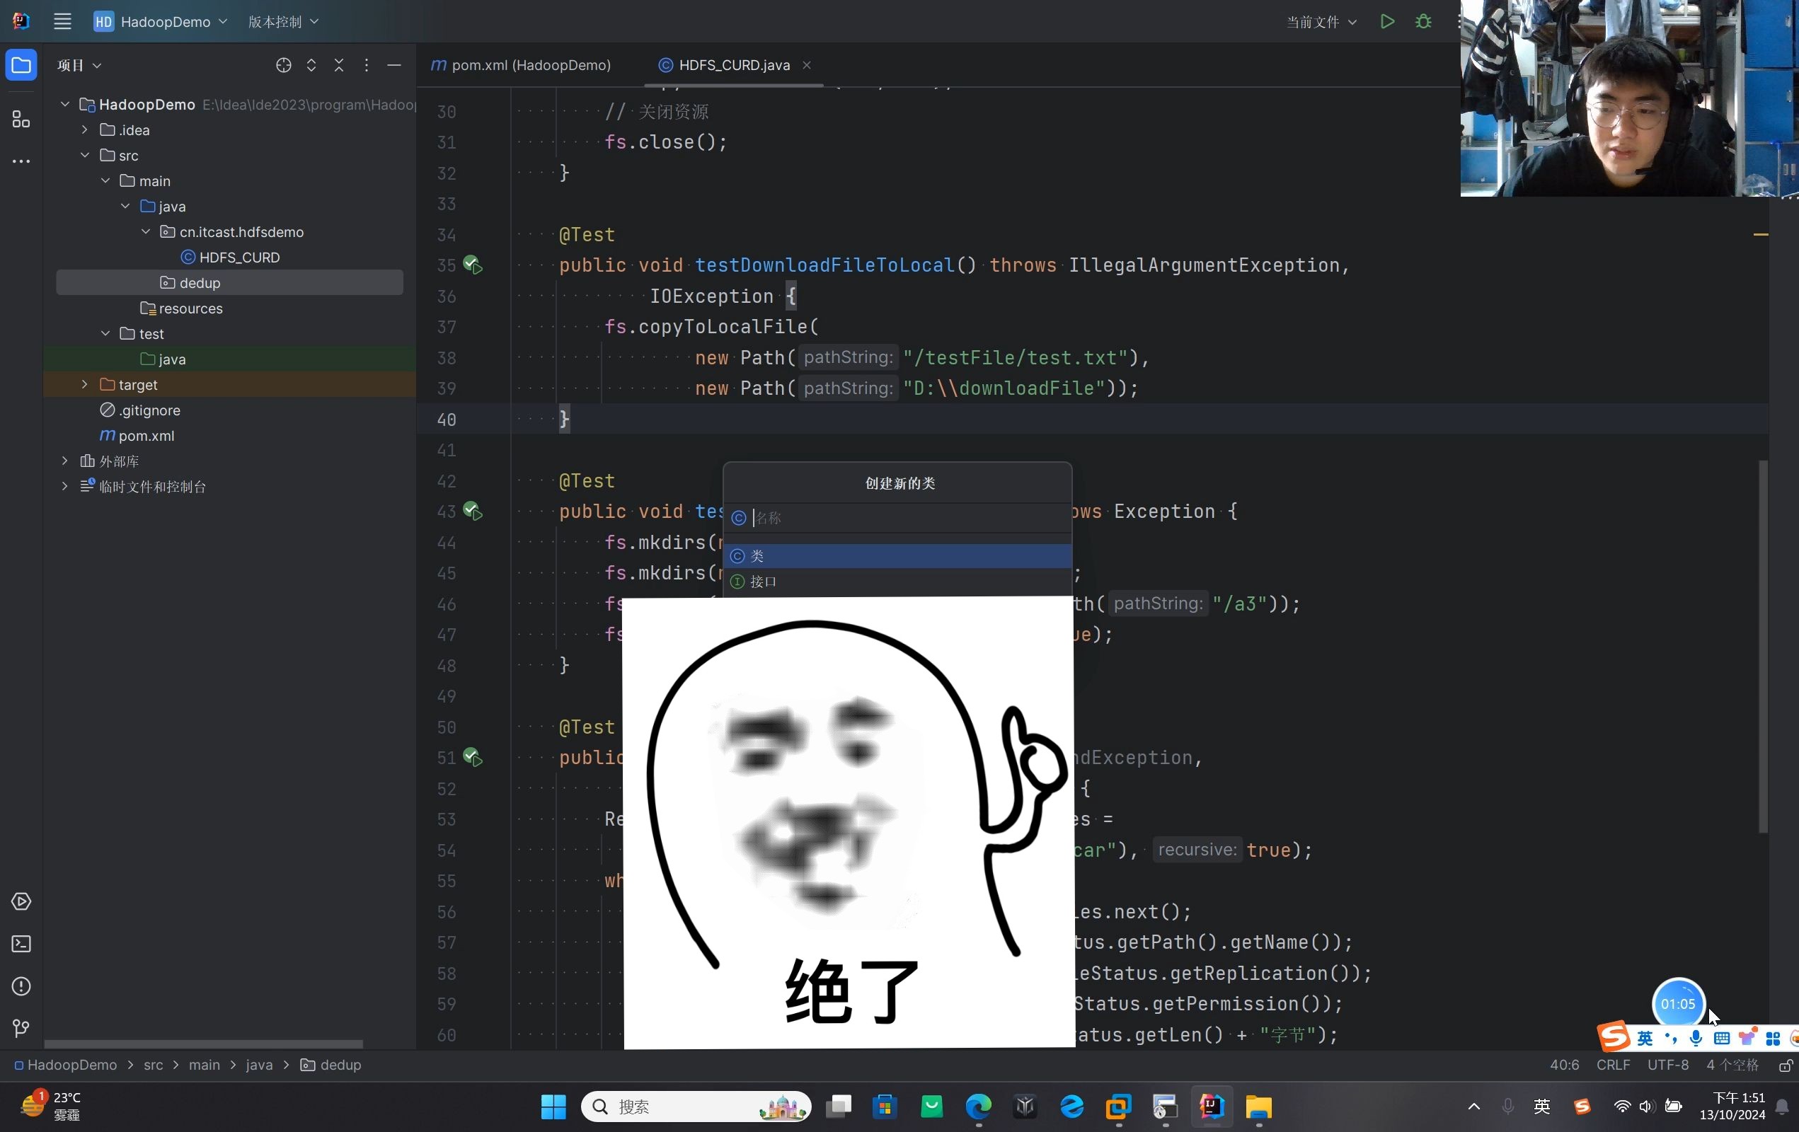Hide the project panel
Image resolution: width=1799 pixels, height=1132 pixels.
[394, 66]
